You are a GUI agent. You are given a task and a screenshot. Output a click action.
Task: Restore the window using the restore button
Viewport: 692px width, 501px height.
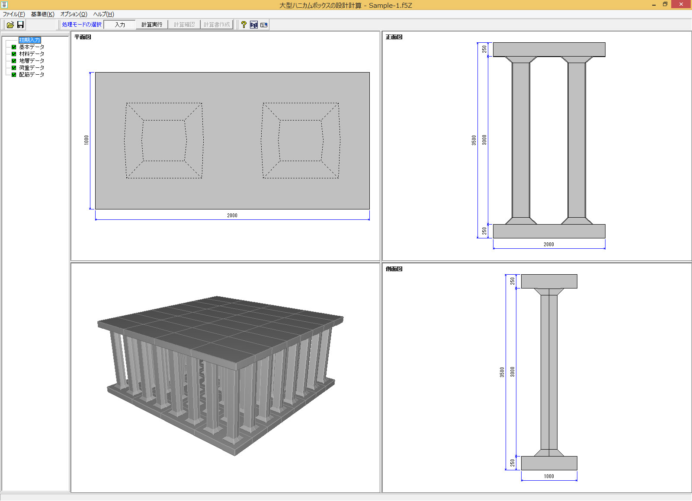665,5
